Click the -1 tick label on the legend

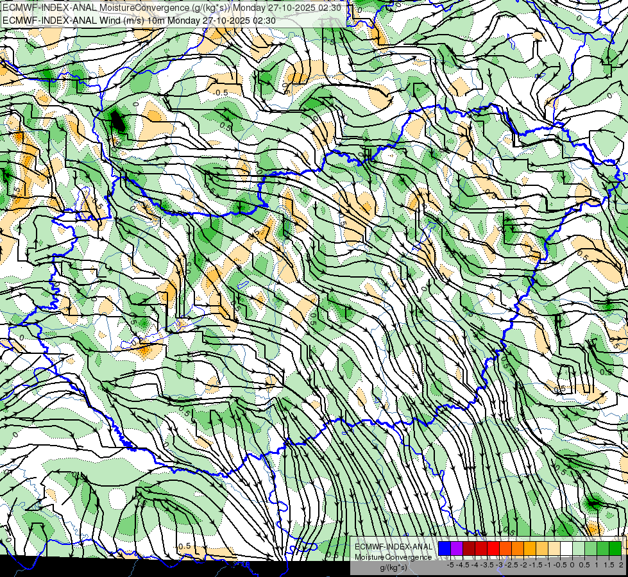pyautogui.click(x=548, y=565)
